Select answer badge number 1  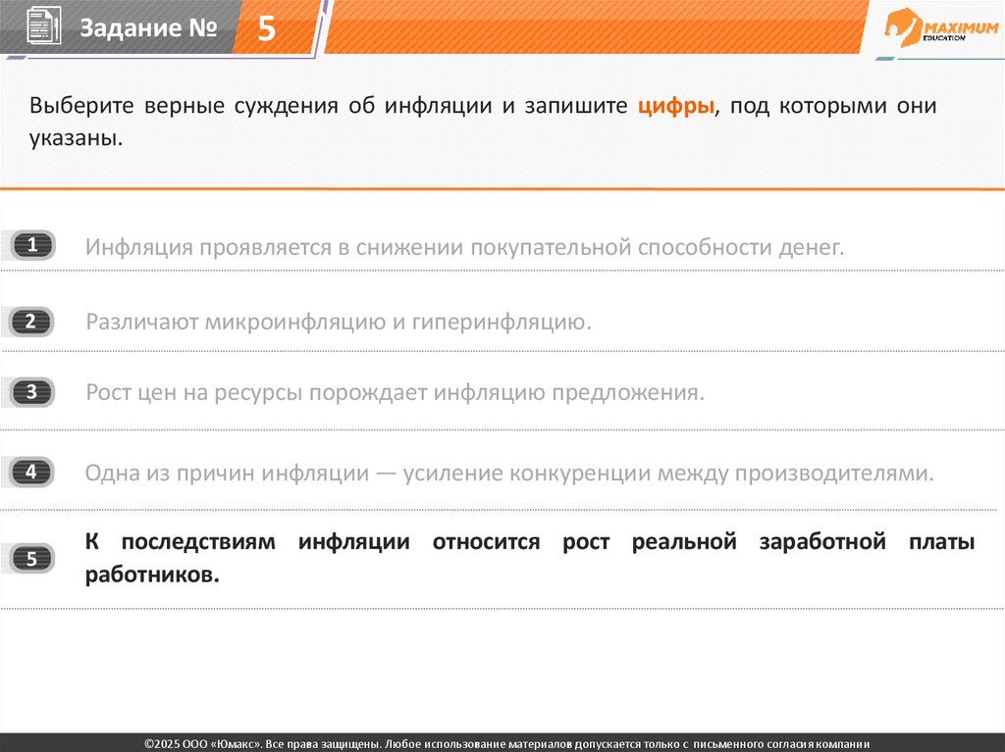pyautogui.click(x=32, y=245)
